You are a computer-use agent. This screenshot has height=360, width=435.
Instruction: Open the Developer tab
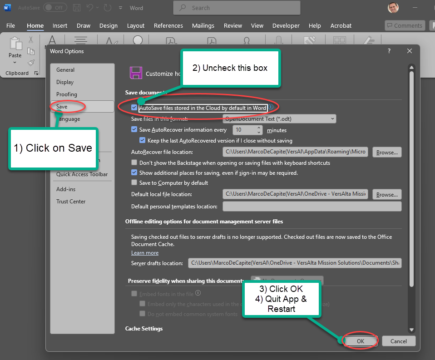[286, 25]
